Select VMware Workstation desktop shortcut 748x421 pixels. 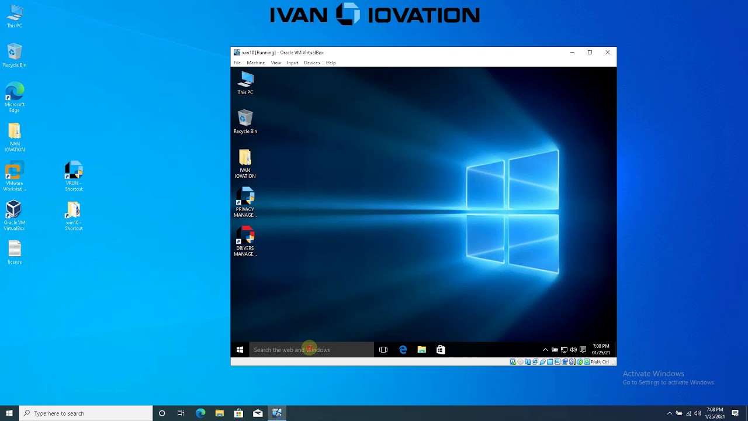pyautogui.click(x=15, y=177)
